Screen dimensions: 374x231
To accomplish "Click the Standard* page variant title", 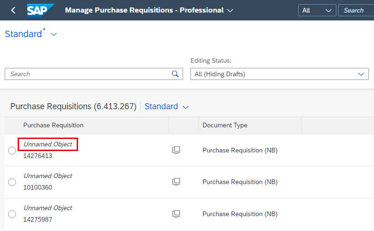I will [x=25, y=33].
